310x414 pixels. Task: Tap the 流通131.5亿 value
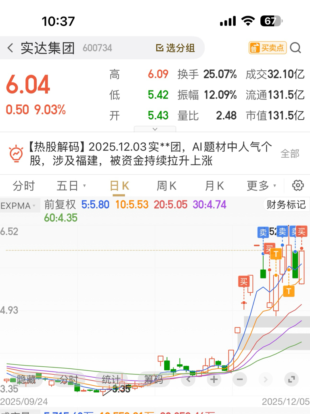click(x=275, y=95)
